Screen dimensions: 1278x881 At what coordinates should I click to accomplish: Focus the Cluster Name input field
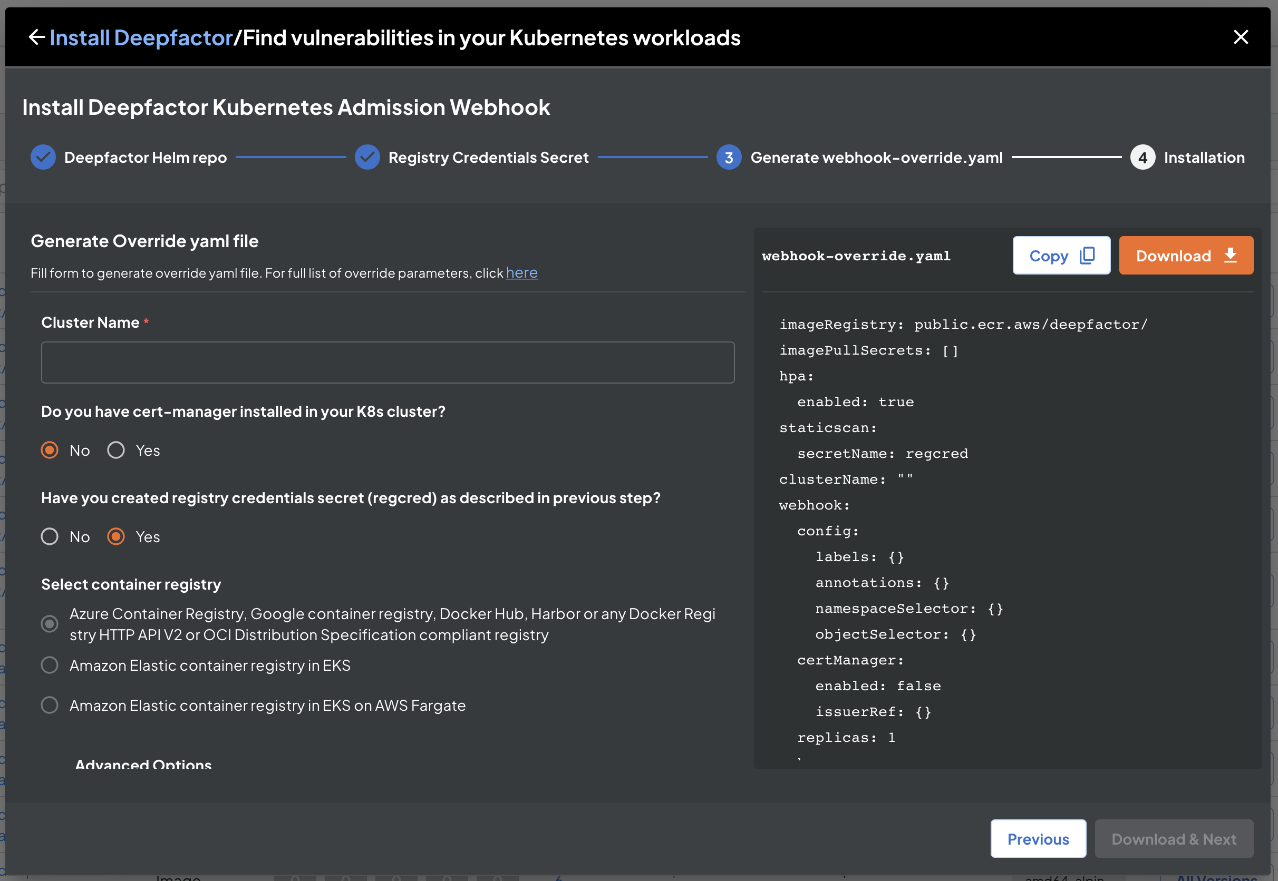(388, 362)
